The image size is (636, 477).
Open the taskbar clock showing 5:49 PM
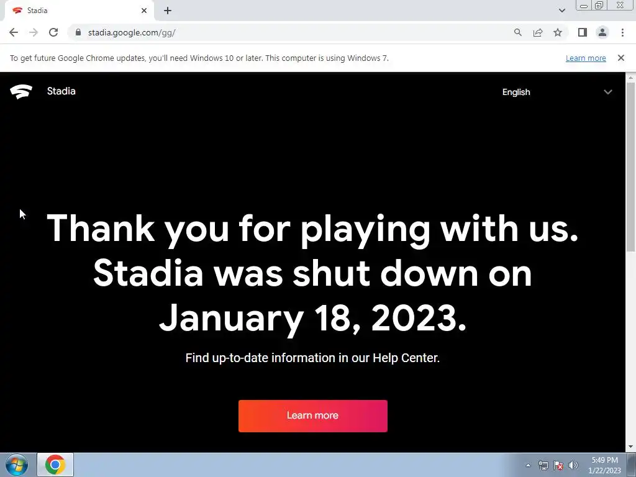(x=605, y=465)
